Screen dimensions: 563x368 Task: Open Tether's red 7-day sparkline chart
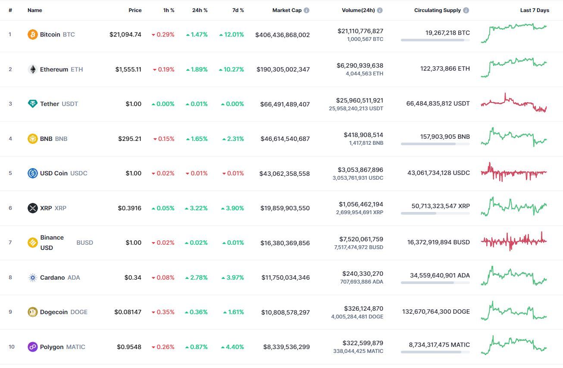(x=514, y=103)
